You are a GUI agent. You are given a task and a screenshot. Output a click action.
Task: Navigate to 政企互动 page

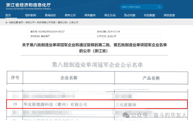(x=110, y=15)
